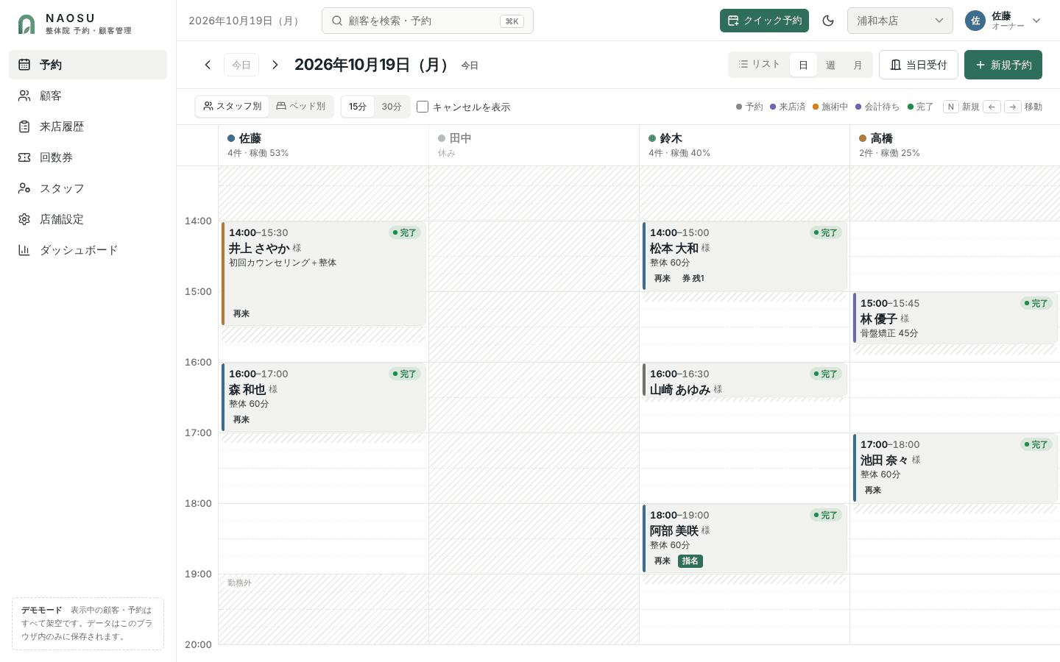Click 高橋 staff color dot
Viewport: 1060px width, 662px height.
click(863, 138)
